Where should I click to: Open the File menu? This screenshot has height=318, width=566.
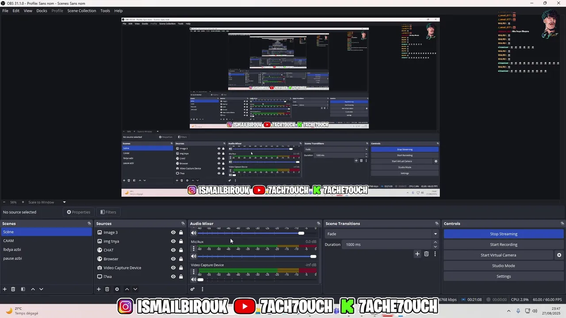click(5, 11)
